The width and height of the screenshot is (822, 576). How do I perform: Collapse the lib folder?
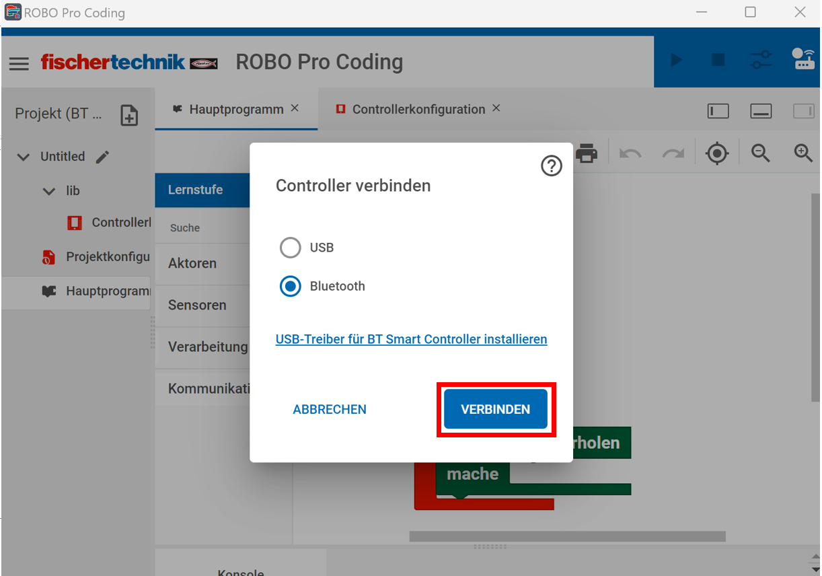[48, 191]
